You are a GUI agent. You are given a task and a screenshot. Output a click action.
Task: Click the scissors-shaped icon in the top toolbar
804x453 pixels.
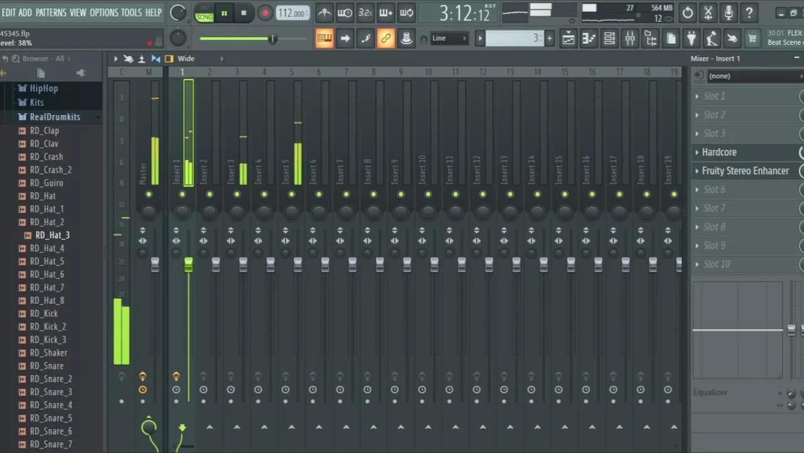click(x=708, y=13)
